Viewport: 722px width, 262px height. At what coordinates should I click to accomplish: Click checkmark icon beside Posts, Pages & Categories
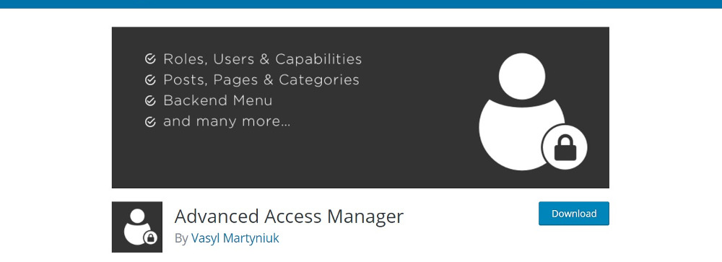pos(150,80)
